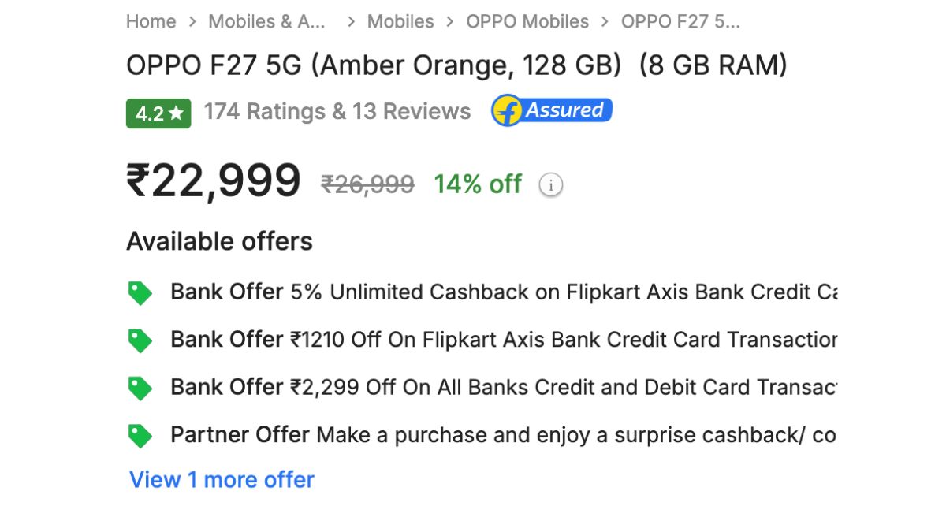Screen dimensions: 946x532
Task: Go to Home breadcrumb
Action: tap(151, 21)
